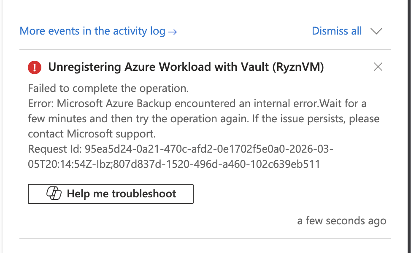
Task: Click the "contact Microsoft support" text
Action: pos(92,134)
